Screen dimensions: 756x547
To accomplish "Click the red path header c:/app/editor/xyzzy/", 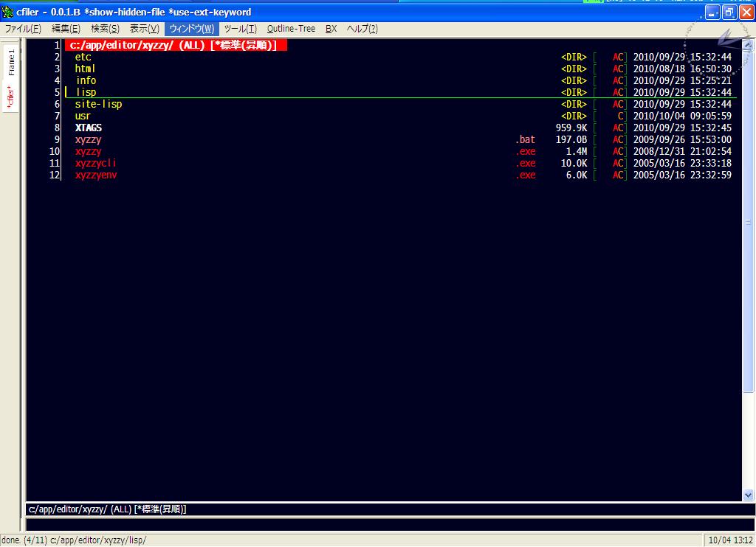I will point(176,45).
